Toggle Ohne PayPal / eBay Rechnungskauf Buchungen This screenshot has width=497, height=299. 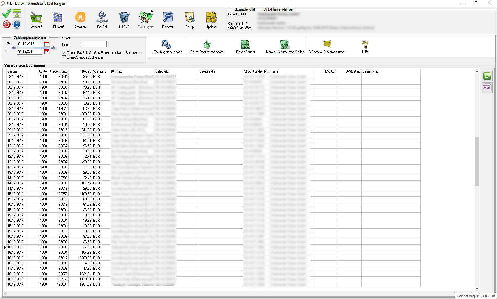click(64, 53)
